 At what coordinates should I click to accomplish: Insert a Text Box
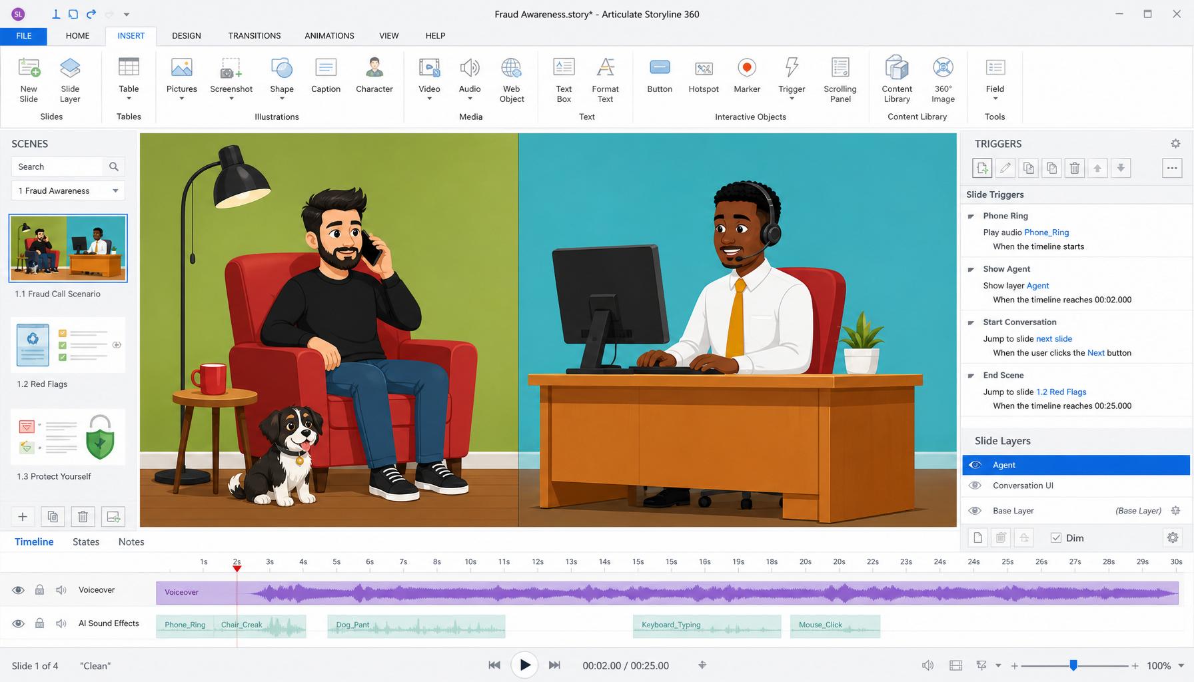(x=564, y=80)
